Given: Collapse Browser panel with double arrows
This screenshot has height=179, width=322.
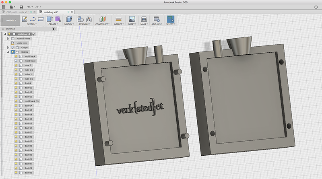Looking at the screenshot, I should click(2, 29).
